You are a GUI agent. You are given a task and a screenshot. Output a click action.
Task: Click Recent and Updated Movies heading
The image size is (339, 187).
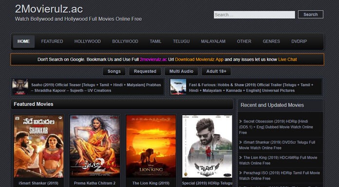click(x=272, y=105)
